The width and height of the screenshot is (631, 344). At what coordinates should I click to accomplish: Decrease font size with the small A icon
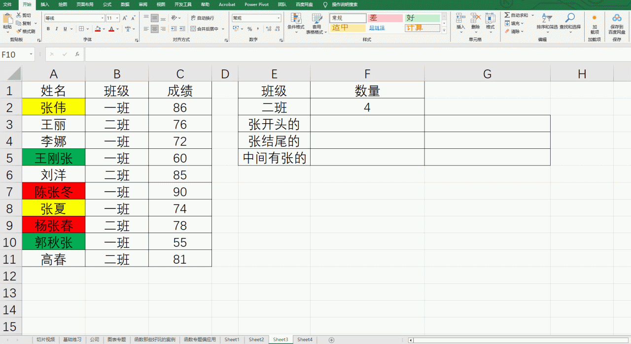pos(134,18)
